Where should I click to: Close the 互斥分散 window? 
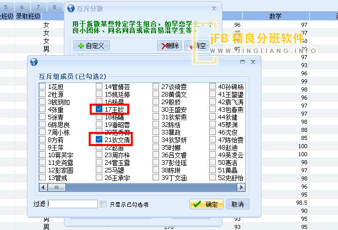pos(214,9)
